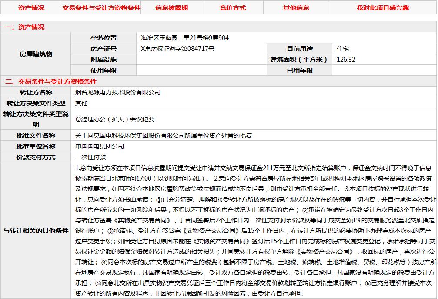Select the address 海淀区玉海园二里21号楼9层904
This screenshot has width=438, height=299.
(x=185, y=38)
